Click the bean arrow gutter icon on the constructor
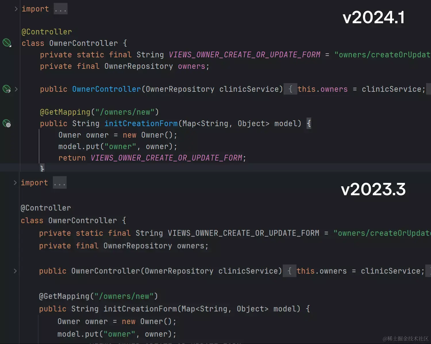The image size is (431, 344). tap(6, 89)
